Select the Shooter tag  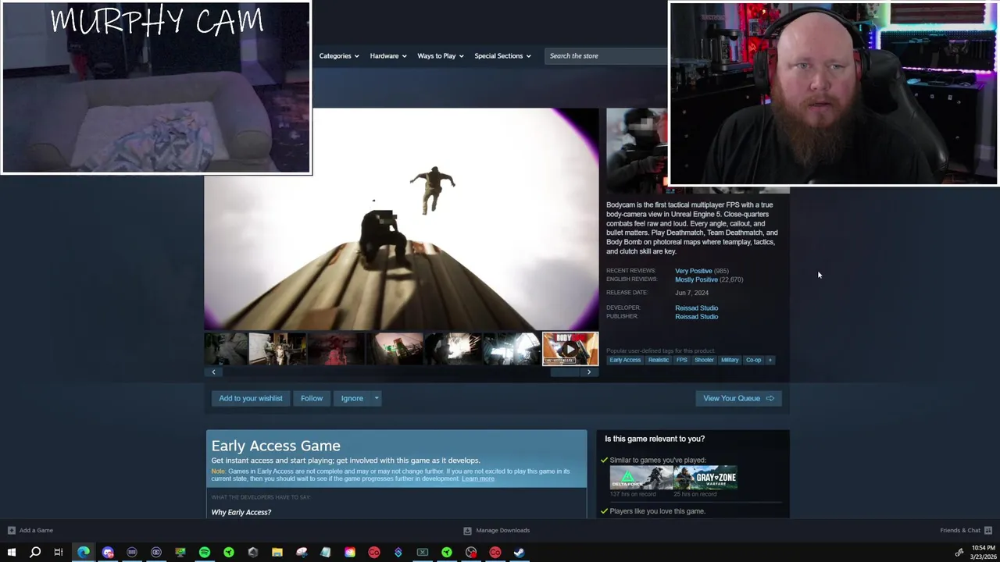point(704,360)
